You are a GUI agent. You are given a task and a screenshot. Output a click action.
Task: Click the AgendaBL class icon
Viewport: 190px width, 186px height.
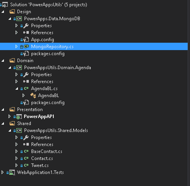(x=33, y=96)
